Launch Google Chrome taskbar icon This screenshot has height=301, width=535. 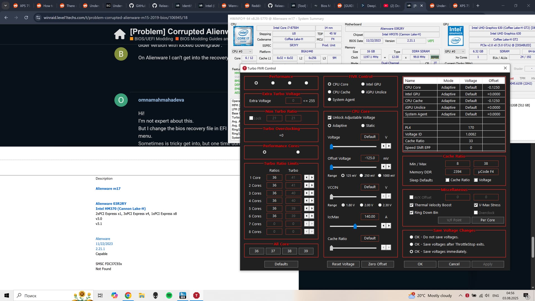click(128, 295)
